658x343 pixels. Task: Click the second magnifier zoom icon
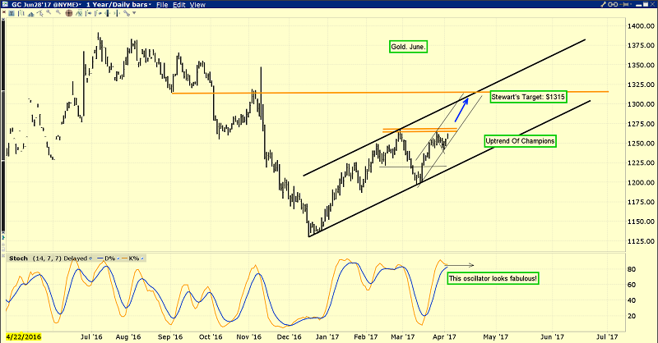tap(58, 12)
